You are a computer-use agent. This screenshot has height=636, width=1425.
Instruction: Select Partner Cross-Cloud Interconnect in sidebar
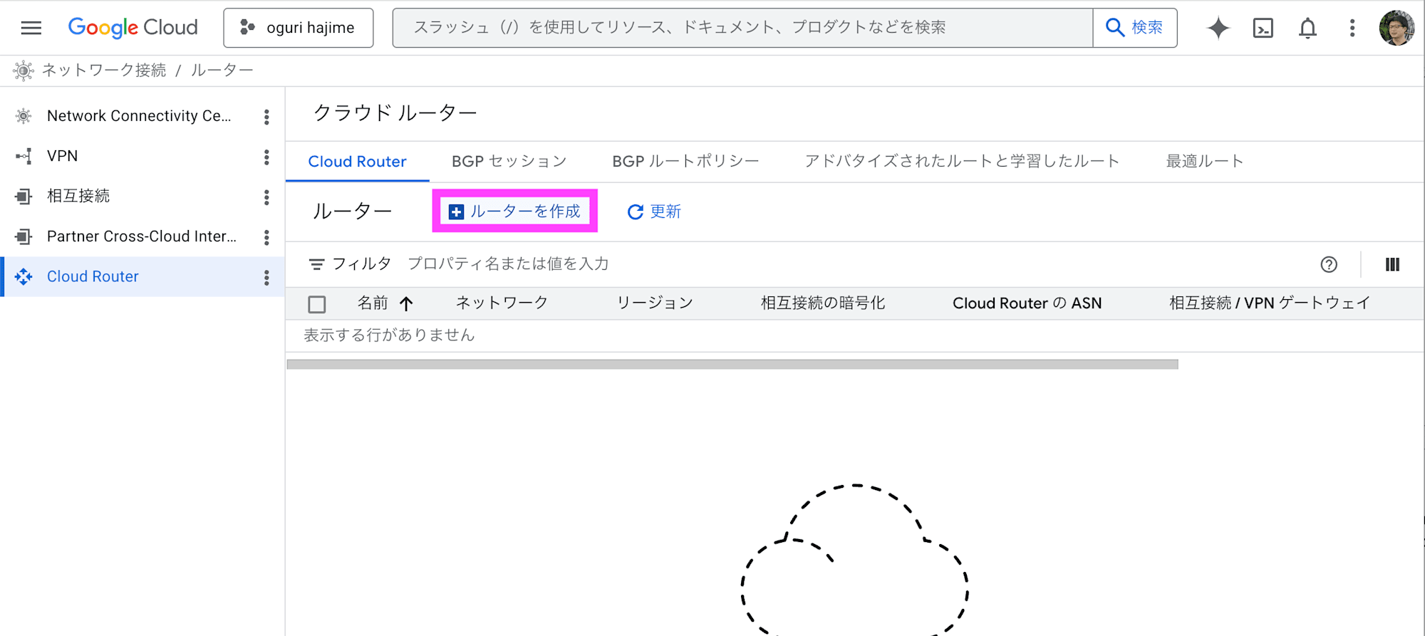142,236
